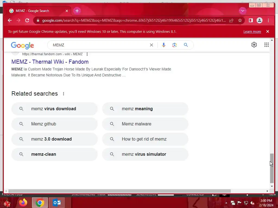The height and width of the screenshot is (208, 278).
Task: Search Memz malware
Action: [145, 124]
